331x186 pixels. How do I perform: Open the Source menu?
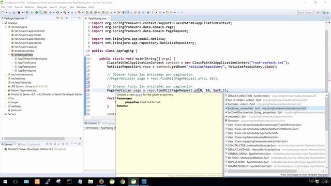(18, 7)
